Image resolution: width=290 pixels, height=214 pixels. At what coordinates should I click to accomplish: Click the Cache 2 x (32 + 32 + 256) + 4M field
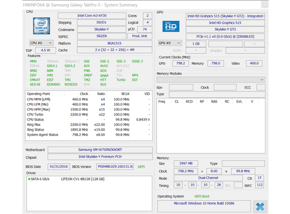pos(114,50)
